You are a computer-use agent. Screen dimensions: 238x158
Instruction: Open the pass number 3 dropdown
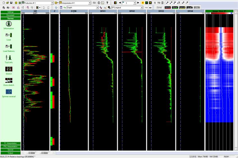point(135,3)
